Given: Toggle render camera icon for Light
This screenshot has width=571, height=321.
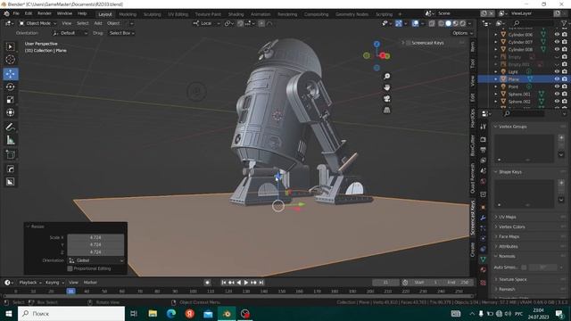Looking at the screenshot, I should coord(565,71).
